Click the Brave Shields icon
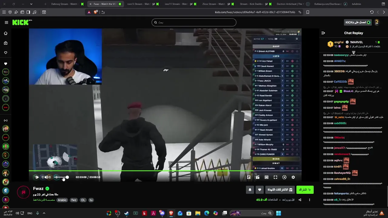 point(95,12)
